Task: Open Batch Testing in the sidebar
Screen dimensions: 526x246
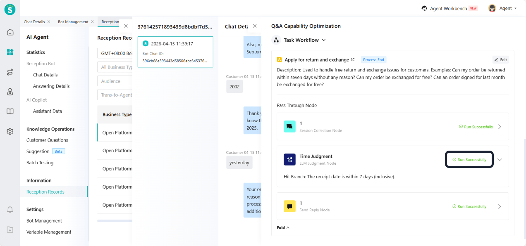Action: pos(40,163)
